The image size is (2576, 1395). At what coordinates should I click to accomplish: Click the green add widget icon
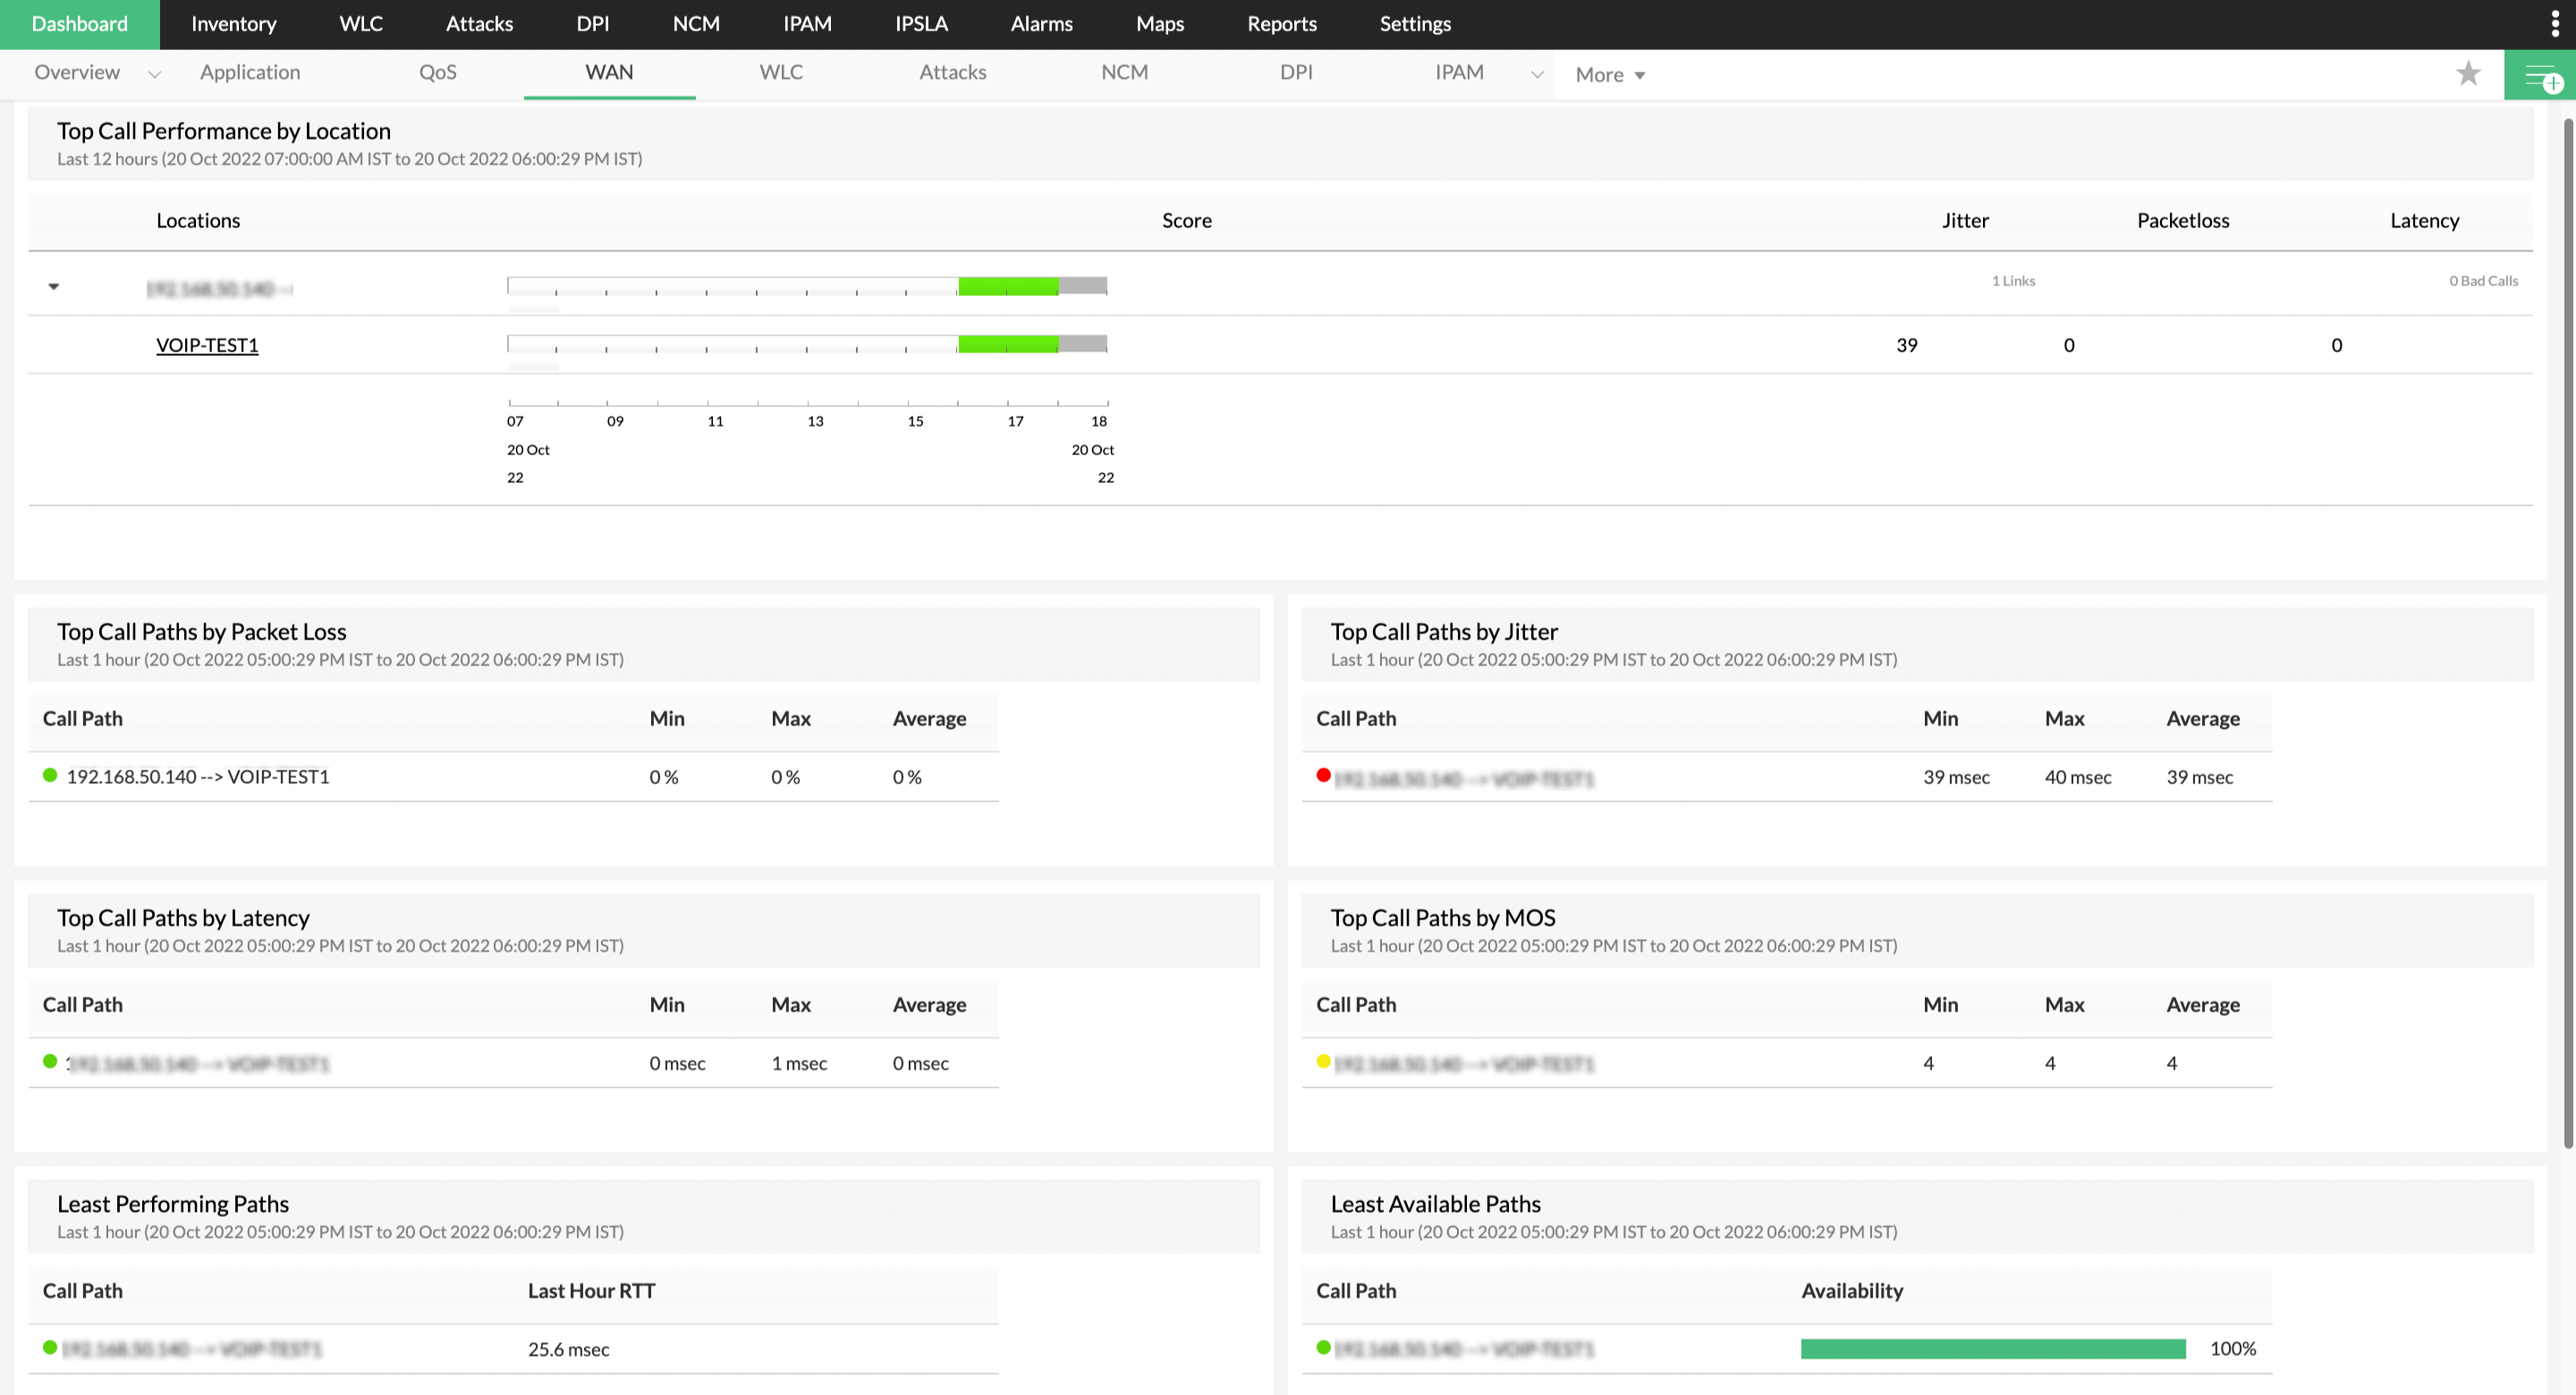coord(2540,75)
